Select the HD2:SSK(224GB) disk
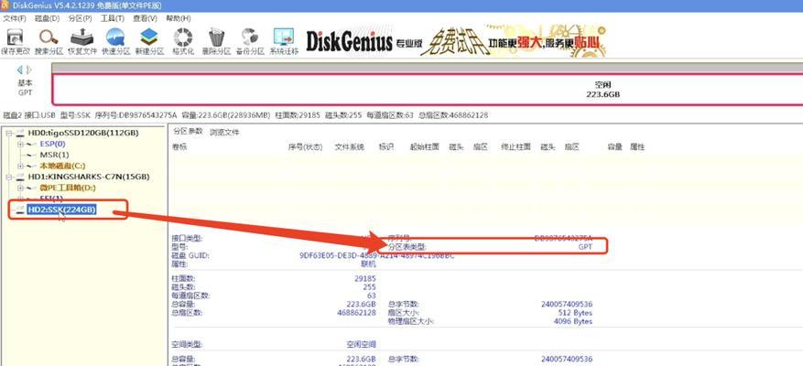The height and width of the screenshot is (366, 803). [x=62, y=210]
